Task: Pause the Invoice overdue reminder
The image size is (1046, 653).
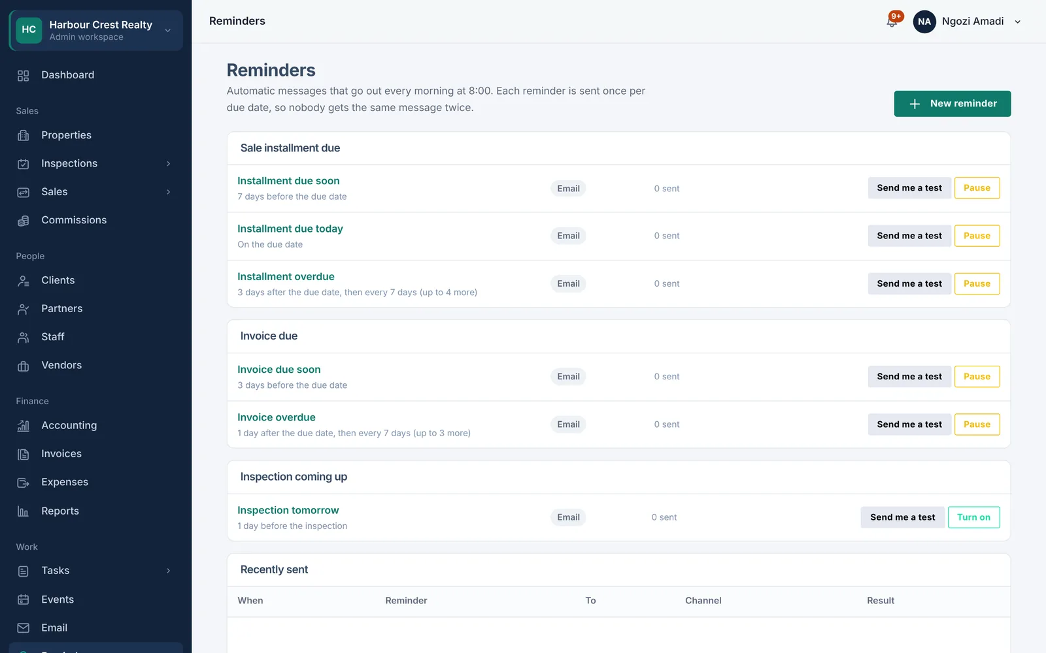Action: [977, 424]
